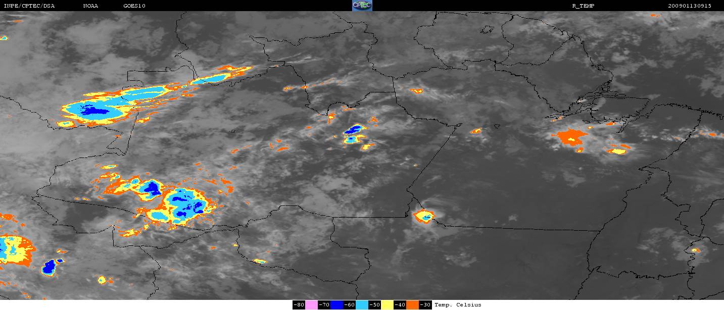Click the -60 legend value
The width and height of the screenshot is (724, 310).
tap(349, 305)
